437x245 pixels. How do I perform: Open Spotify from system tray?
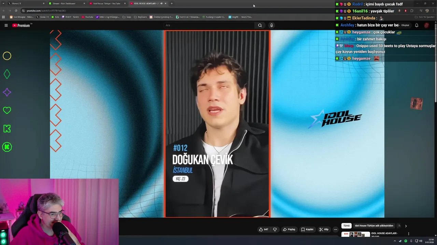[x=406, y=241]
